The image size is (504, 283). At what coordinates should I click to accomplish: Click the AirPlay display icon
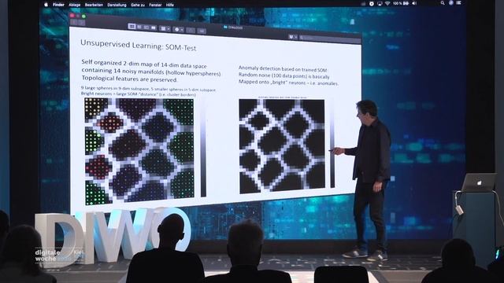tap(380, 3)
